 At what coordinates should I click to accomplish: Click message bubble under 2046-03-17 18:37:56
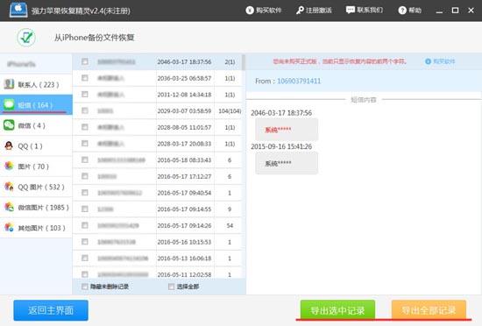click(x=287, y=130)
